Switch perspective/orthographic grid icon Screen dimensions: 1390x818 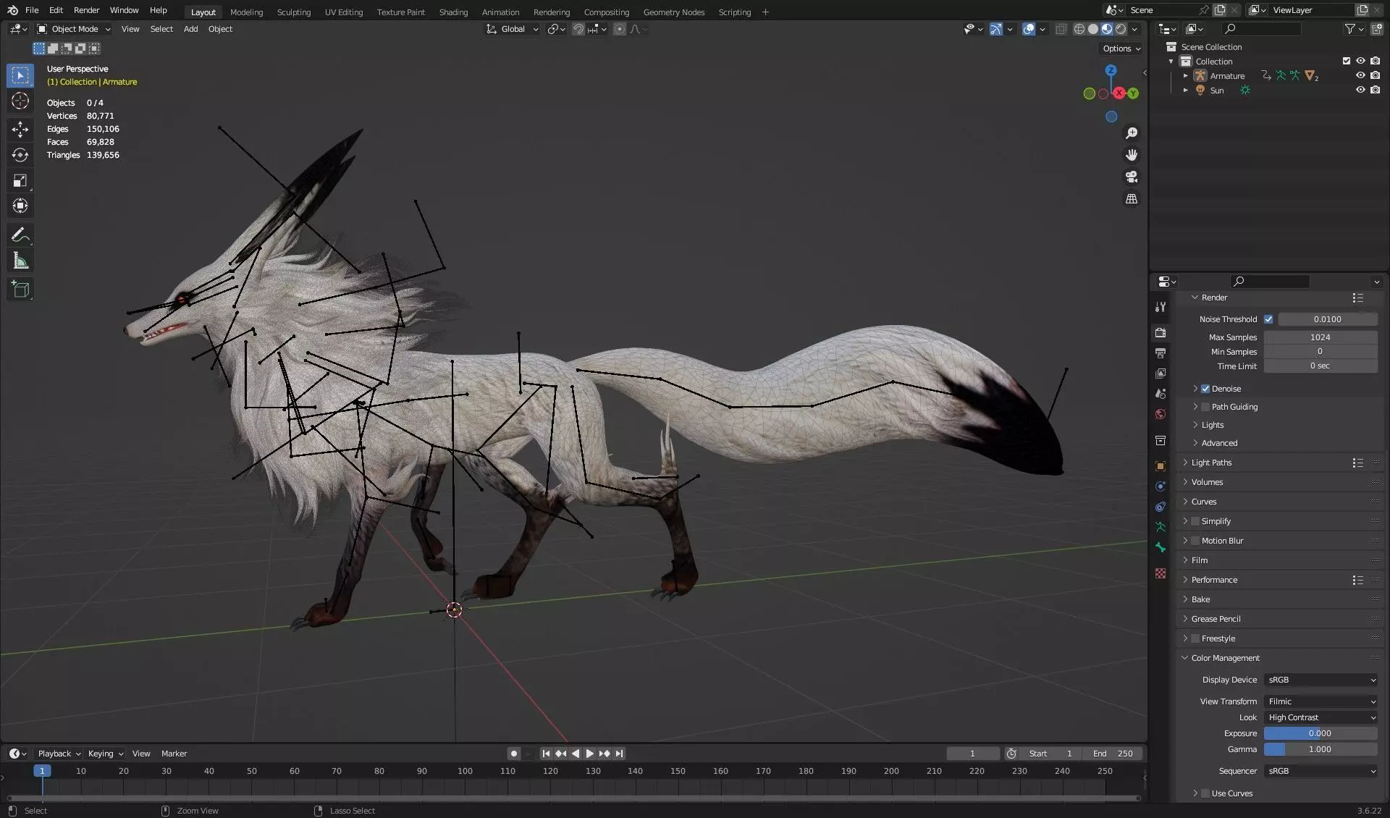point(1132,198)
